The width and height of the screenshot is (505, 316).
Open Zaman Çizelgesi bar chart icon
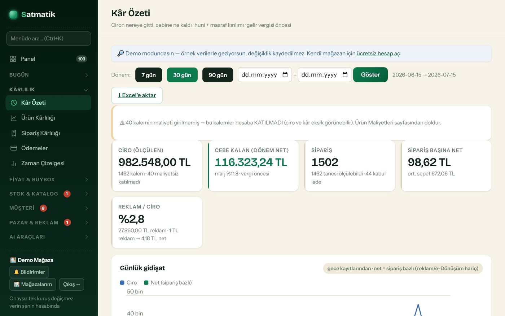tap(14, 163)
